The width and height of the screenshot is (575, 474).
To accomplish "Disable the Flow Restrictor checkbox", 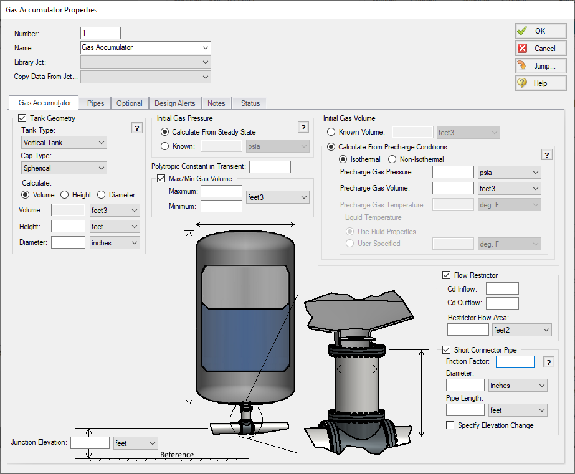I will (446, 275).
